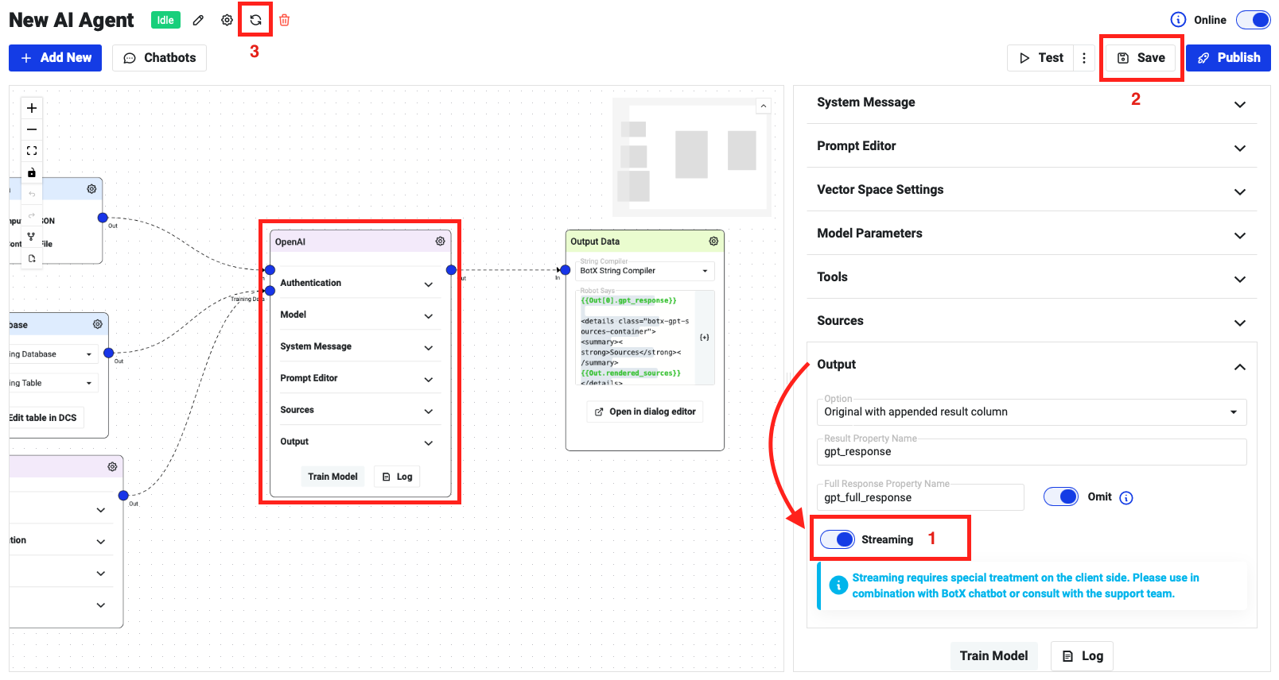This screenshot has height=680, width=1279.
Task: Open the String Compiler dropdown
Action: pyautogui.click(x=645, y=271)
